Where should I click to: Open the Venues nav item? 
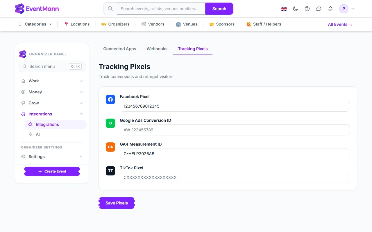tap(187, 24)
